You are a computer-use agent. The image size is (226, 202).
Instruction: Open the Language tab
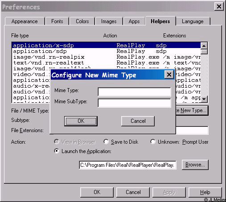[193, 21]
